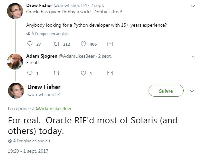
Task: Click the Suivre follow button
Action: click(x=166, y=91)
